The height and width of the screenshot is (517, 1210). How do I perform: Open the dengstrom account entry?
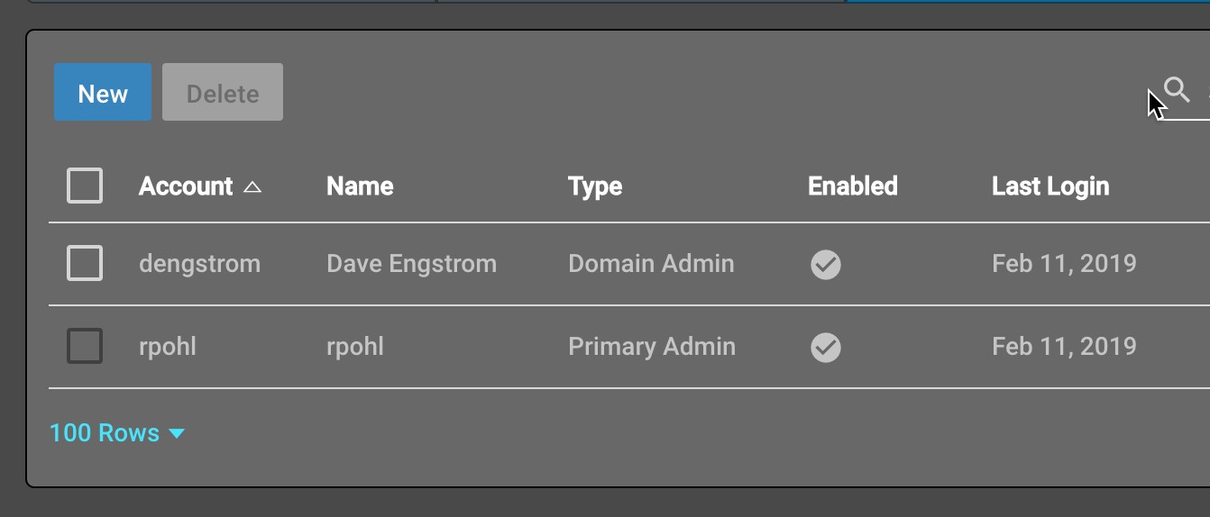[199, 264]
